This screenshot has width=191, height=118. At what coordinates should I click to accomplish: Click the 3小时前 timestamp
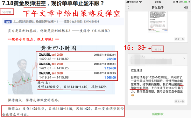click(x=7, y=12)
